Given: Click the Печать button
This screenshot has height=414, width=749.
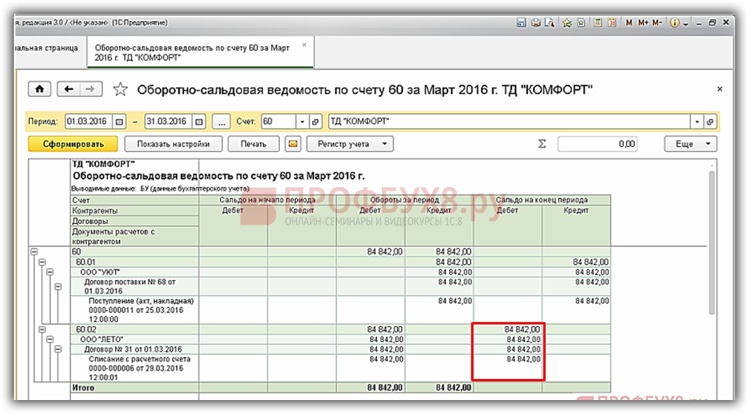Looking at the screenshot, I should pos(253,144).
